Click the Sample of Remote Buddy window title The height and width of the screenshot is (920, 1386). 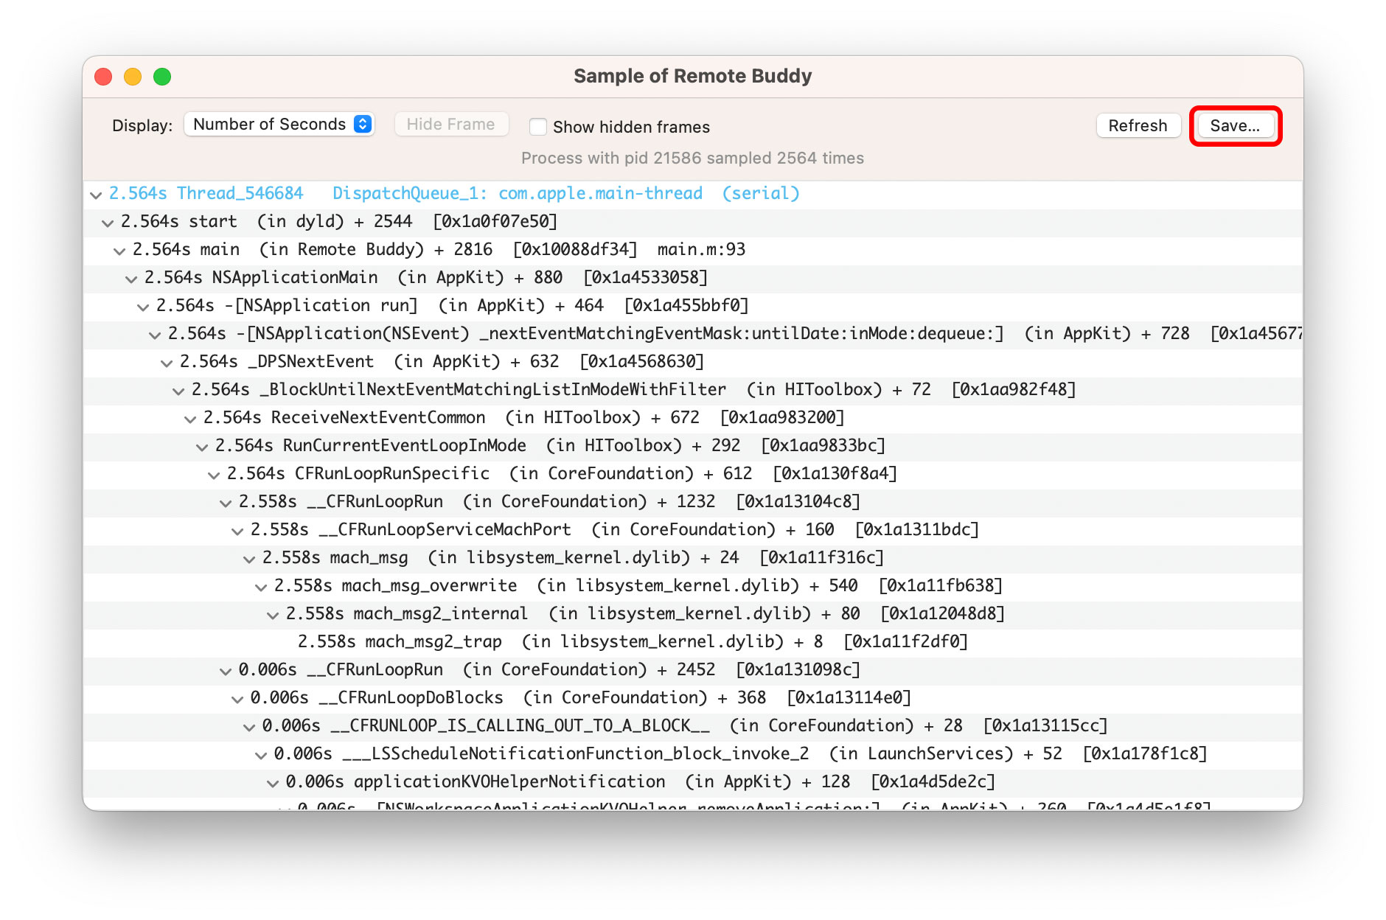click(x=693, y=76)
